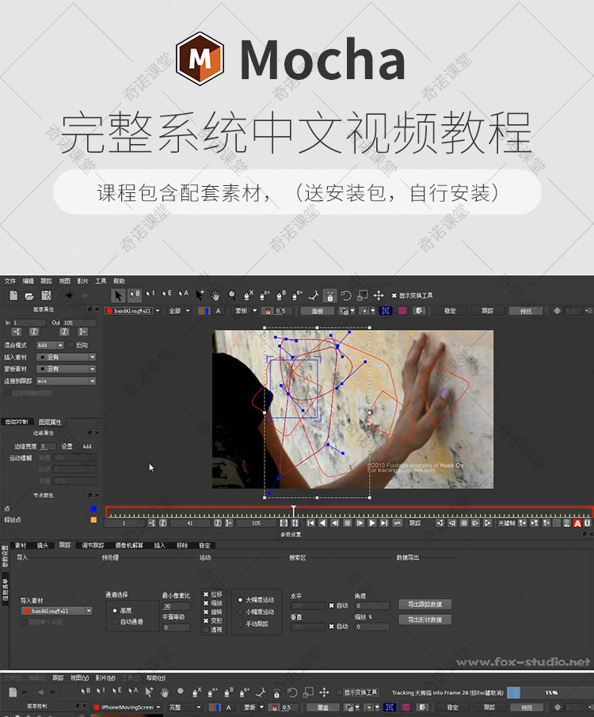Select the Bezier pen 'B' tool

[281, 295]
